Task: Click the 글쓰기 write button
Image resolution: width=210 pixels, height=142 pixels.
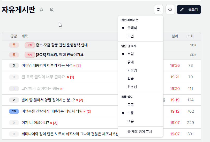Action: (189, 10)
